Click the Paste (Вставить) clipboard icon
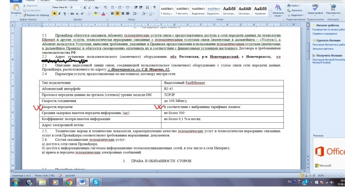Screen dimensions: 345x194 tap(16, 7)
